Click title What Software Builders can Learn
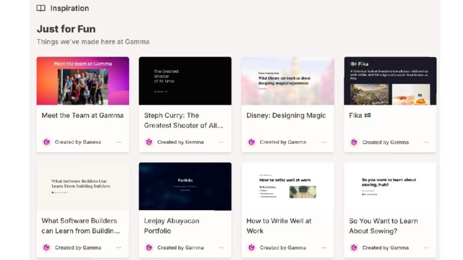463x260 pixels. 81,226
